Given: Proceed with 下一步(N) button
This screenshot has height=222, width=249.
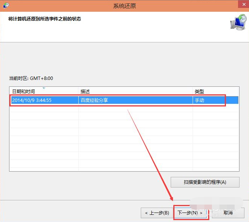Looking at the screenshot, I should pyautogui.click(x=190, y=213).
